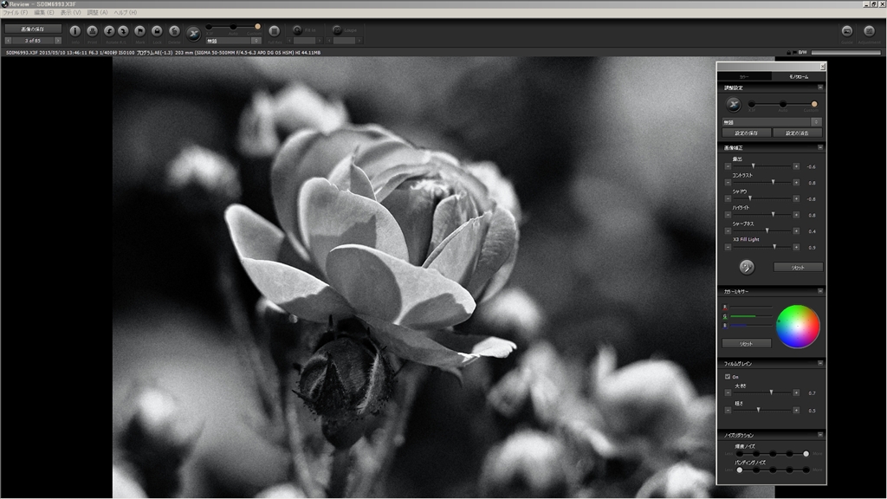Delete the image with trash icon

click(x=174, y=31)
